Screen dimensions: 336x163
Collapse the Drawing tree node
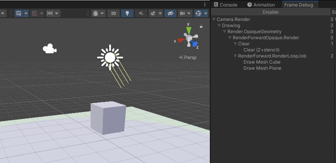219,26
